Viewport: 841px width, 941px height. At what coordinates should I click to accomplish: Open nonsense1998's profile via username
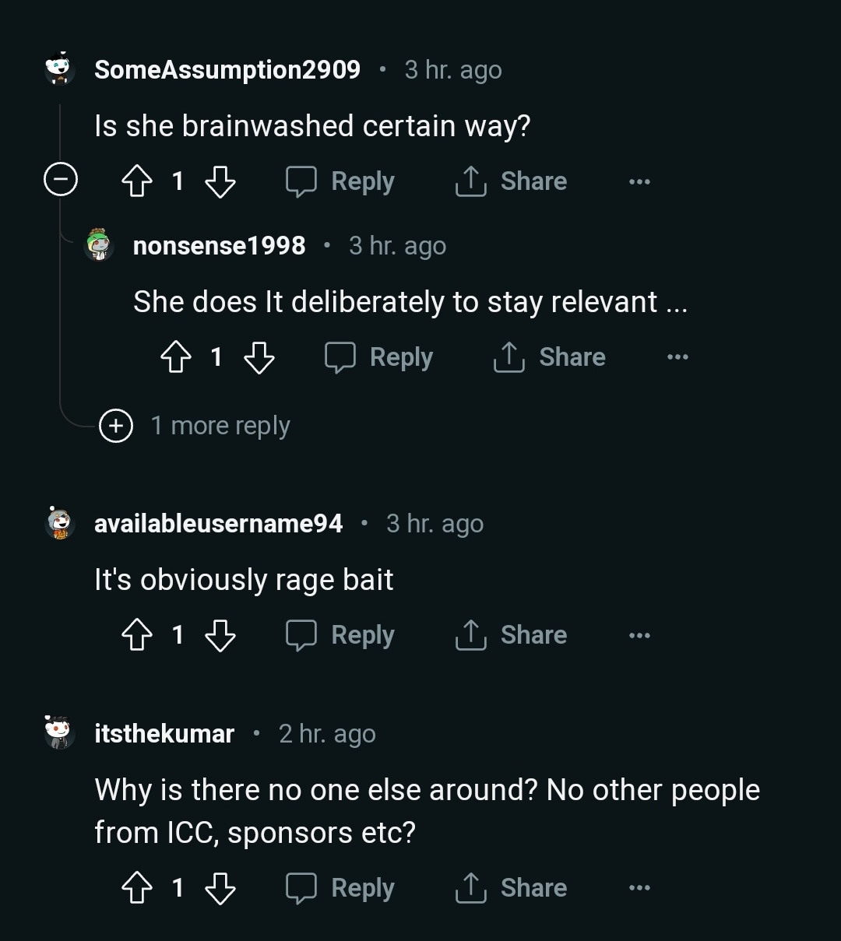(219, 246)
